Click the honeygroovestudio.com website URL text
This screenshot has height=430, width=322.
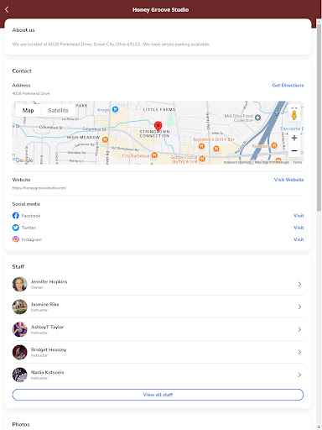click(x=39, y=188)
